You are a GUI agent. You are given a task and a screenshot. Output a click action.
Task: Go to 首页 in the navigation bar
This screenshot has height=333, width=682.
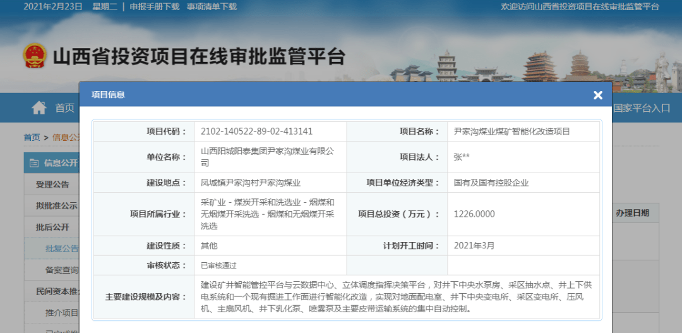click(64, 108)
